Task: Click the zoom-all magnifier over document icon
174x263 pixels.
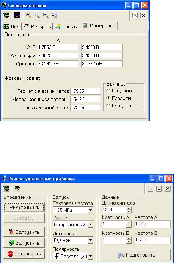Action: coord(54,15)
